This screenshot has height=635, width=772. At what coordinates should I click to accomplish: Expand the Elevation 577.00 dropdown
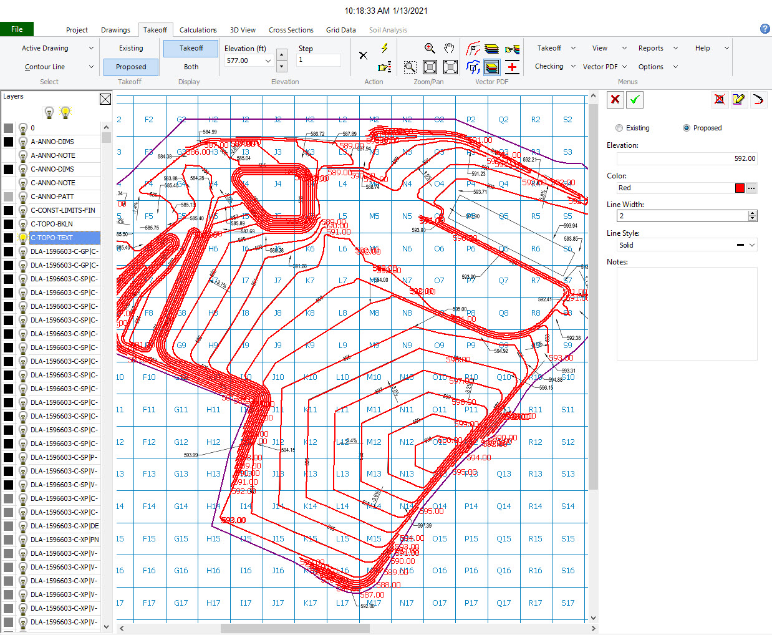(268, 61)
